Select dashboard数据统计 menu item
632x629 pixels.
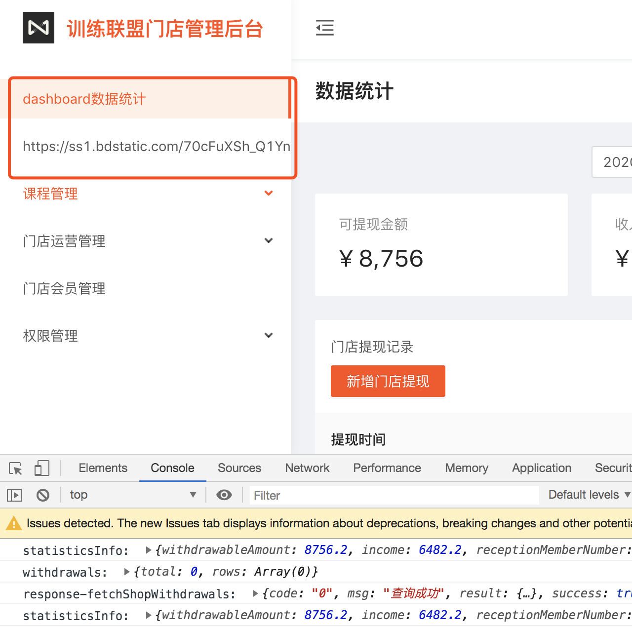[146, 99]
